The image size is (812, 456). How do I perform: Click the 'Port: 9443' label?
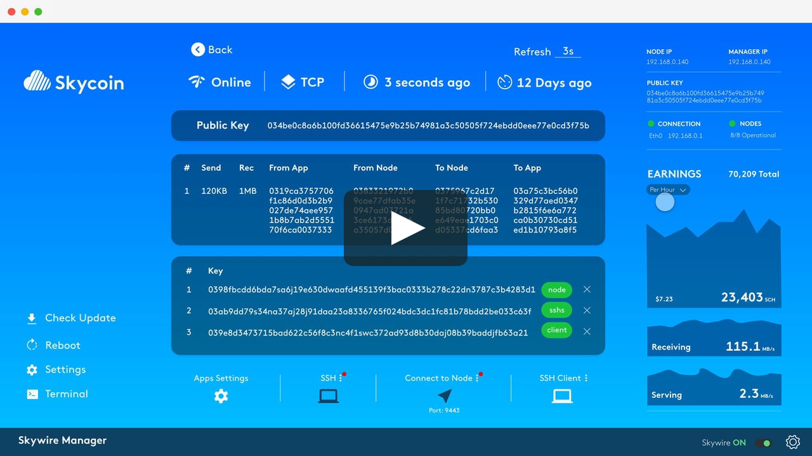(x=444, y=410)
